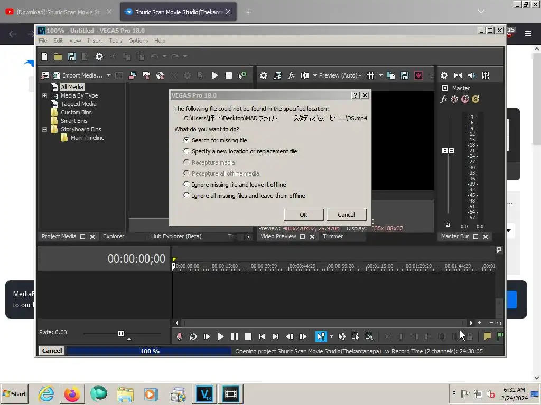Screen dimensions: 541x405
Task: Click the Windows Start button
Action: [14, 393]
